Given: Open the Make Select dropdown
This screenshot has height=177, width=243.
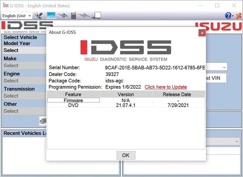Looking at the screenshot, I should point(24,65).
